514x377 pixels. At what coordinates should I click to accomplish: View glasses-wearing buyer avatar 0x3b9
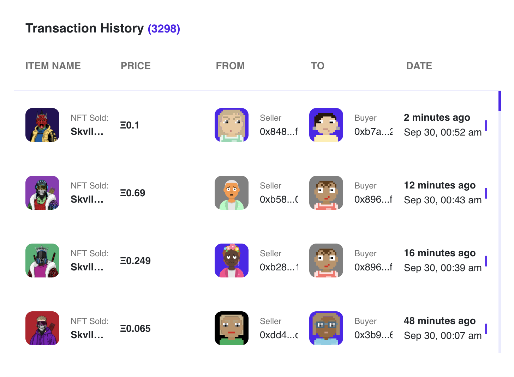326,328
